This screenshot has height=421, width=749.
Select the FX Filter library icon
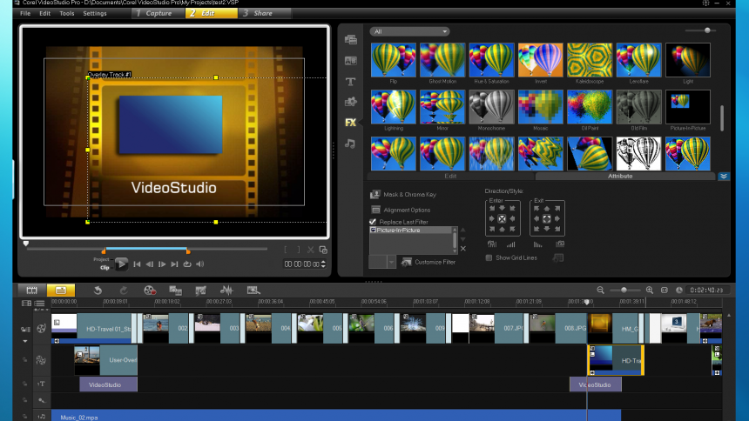pos(351,123)
